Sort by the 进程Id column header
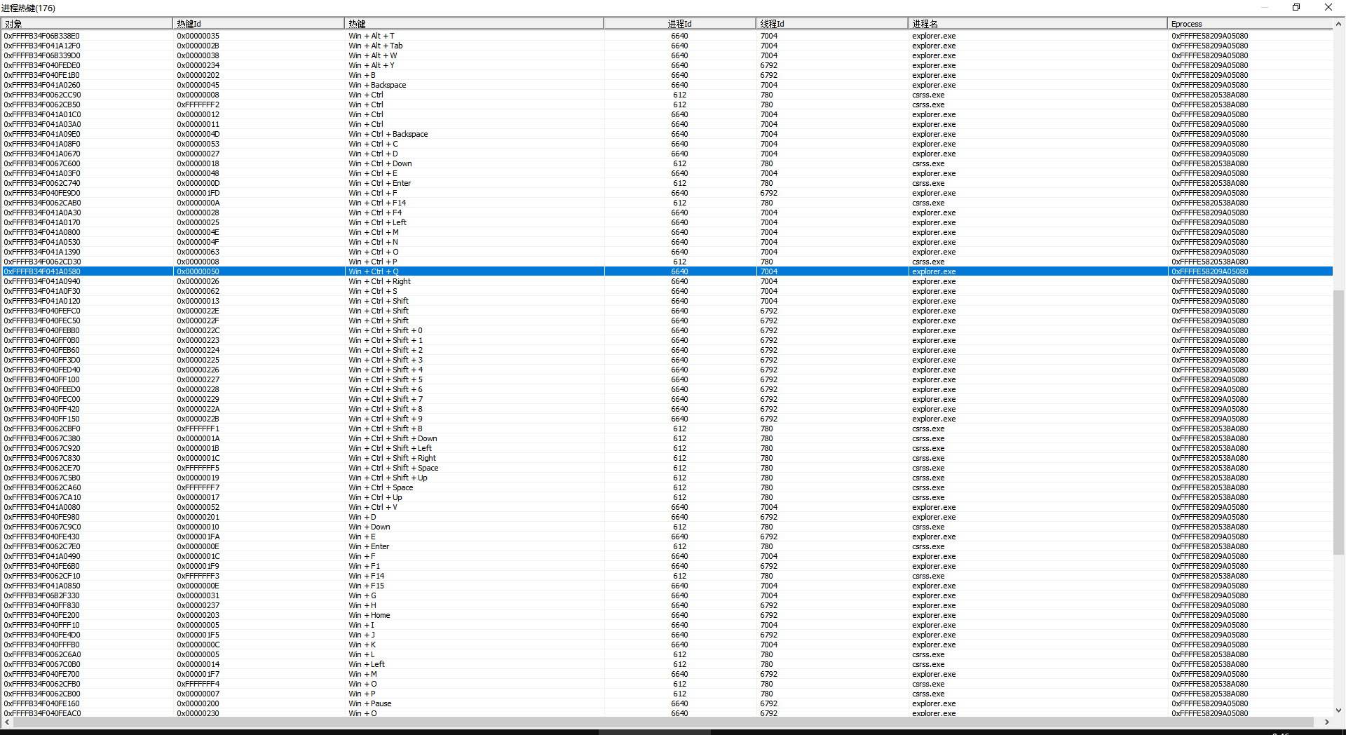 pos(679,24)
